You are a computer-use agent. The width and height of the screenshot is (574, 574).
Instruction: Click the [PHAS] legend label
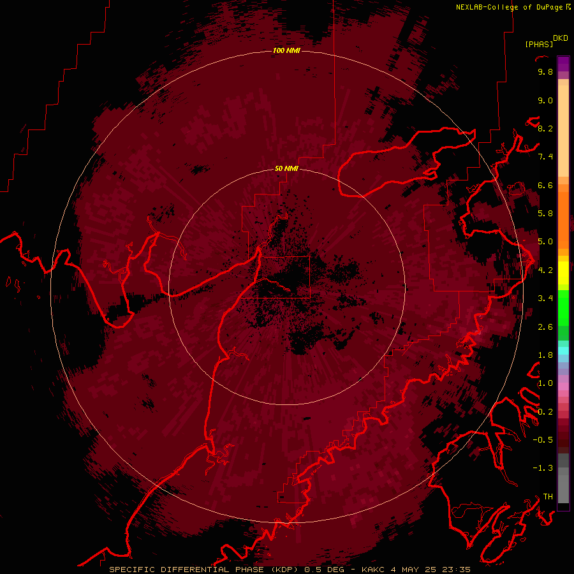pos(539,45)
